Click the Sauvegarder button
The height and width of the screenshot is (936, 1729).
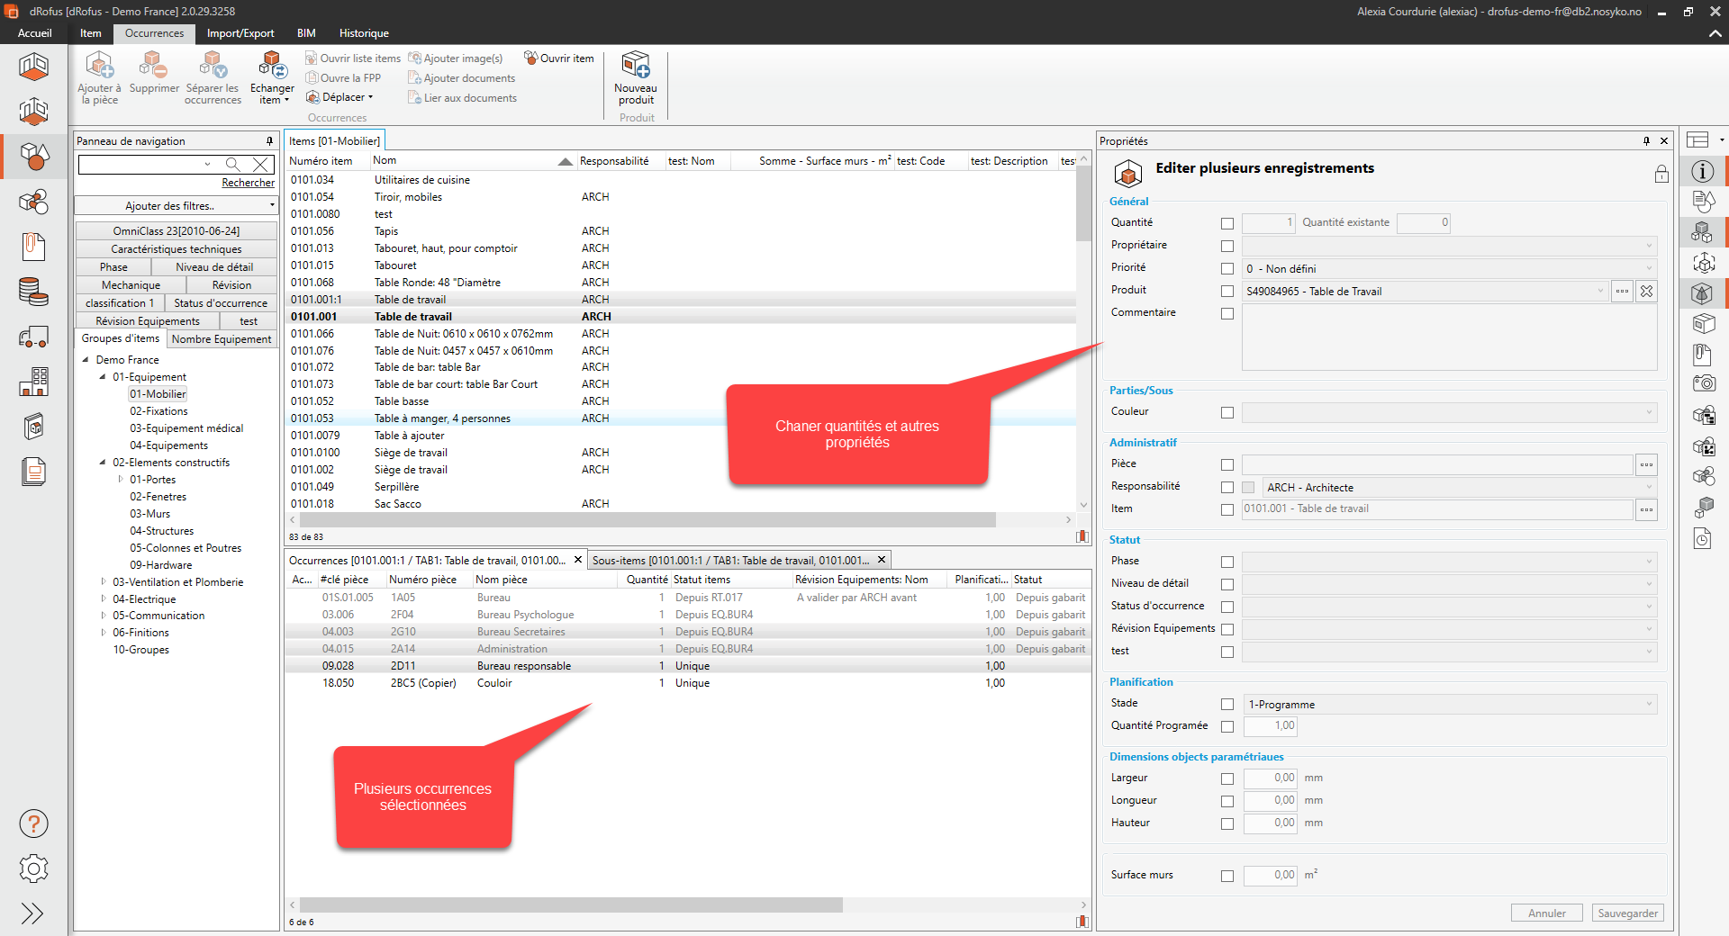coord(1627,913)
